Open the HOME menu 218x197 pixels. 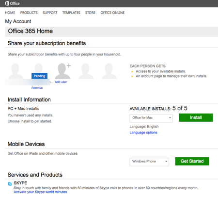point(10,13)
